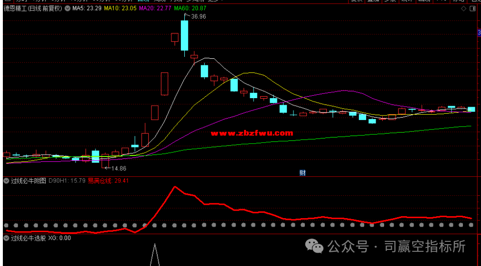Select the MA20: 22.77 indicator label

155,9
